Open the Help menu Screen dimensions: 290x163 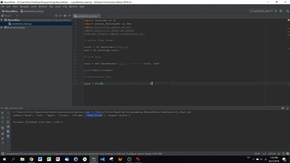tap(82, 6)
